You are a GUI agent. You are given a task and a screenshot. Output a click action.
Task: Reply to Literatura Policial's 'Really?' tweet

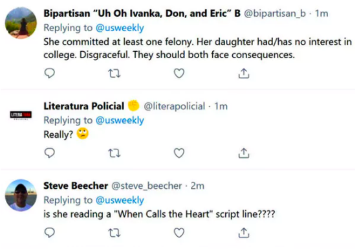pos(49,153)
